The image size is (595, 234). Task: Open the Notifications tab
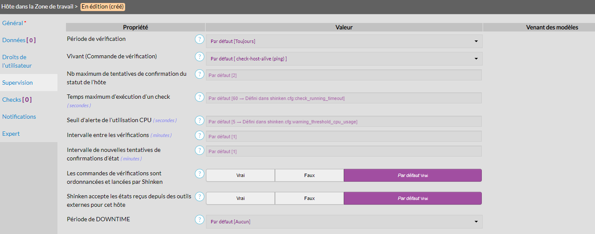point(19,117)
